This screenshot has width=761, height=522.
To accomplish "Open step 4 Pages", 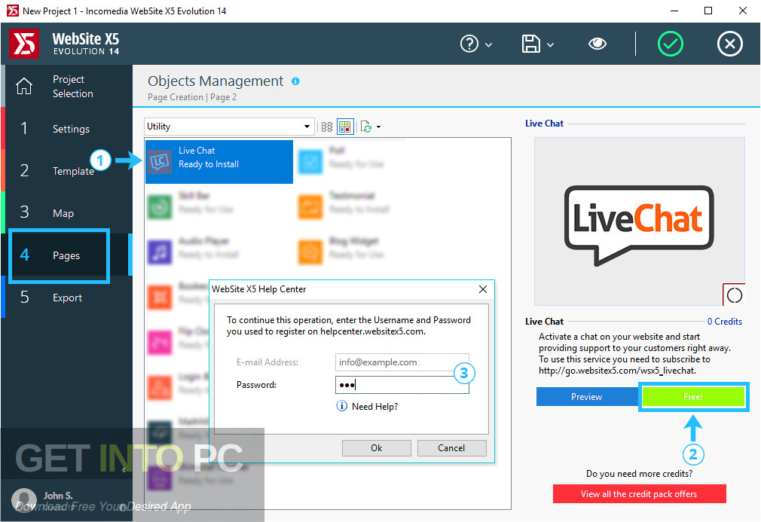I will point(67,255).
